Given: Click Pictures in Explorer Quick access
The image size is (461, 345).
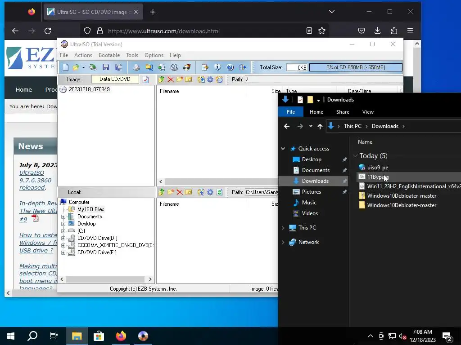Looking at the screenshot, I should (312, 192).
